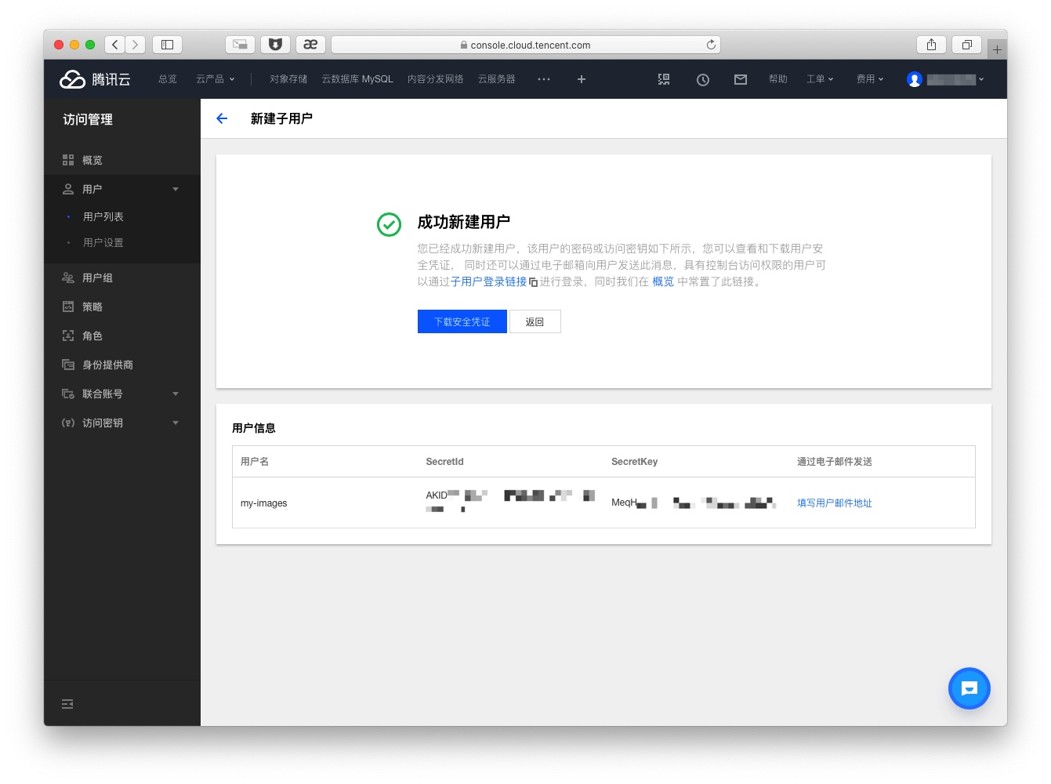This screenshot has height=784, width=1051.
Task: Click the 下载安全凭证 button
Action: tap(462, 321)
